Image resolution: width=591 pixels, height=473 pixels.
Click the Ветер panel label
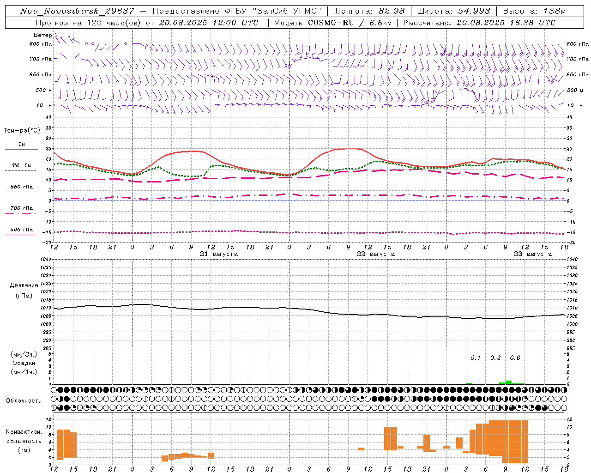coord(42,35)
